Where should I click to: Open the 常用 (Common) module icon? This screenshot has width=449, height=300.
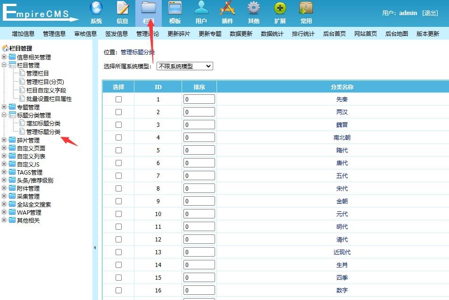coord(306,13)
